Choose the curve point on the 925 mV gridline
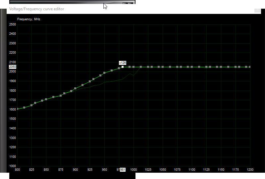 [x=90, y=81]
